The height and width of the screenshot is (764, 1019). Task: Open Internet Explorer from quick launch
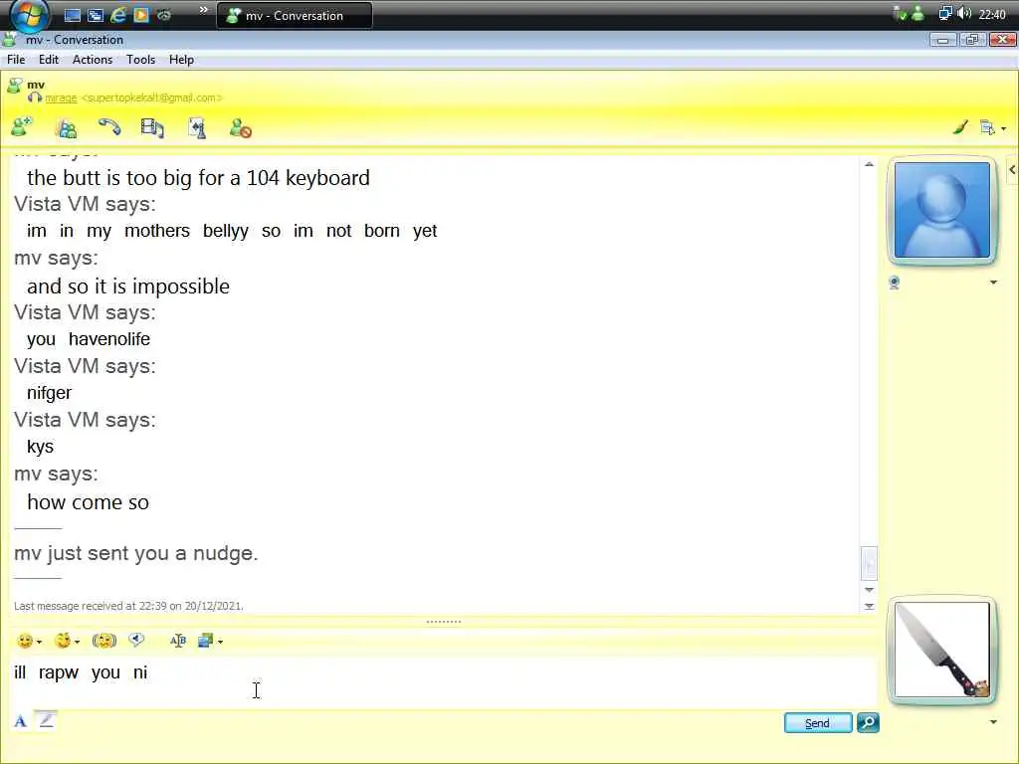pyautogui.click(x=117, y=15)
